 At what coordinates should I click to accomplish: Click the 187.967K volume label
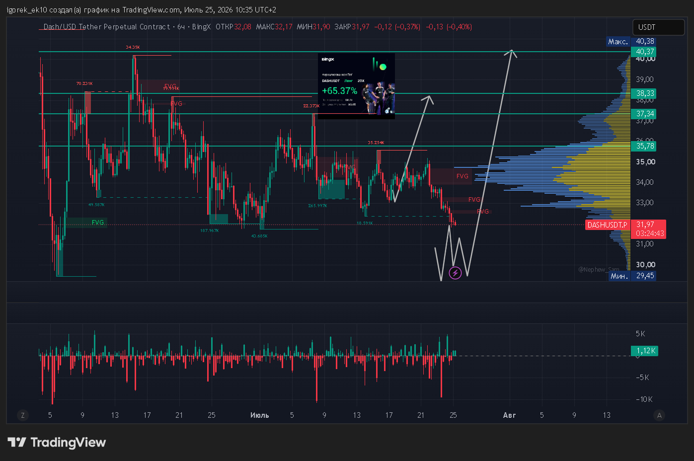pos(209,230)
